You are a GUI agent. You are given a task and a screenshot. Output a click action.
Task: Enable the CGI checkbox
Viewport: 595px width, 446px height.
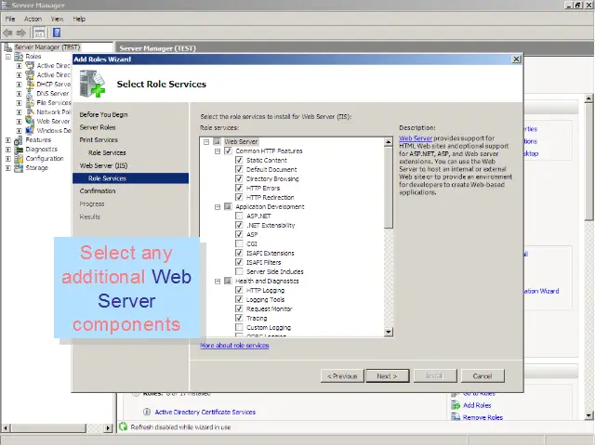click(x=239, y=243)
